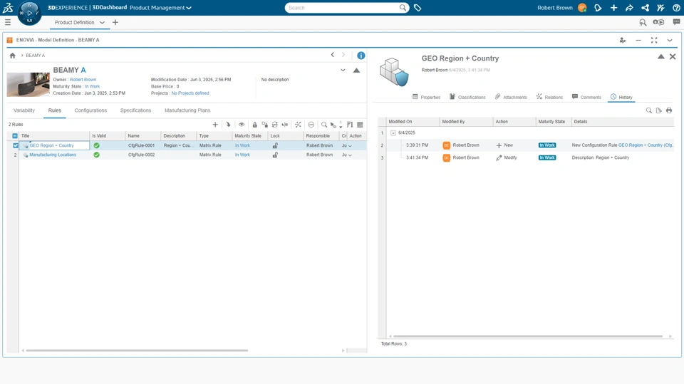Click the unlock icon in the GEO Region + Country row

tap(275, 145)
